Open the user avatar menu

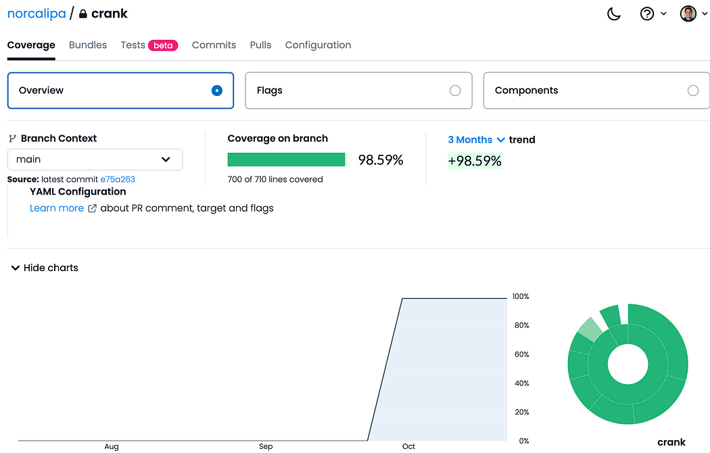pyautogui.click(x=688, y=14)
